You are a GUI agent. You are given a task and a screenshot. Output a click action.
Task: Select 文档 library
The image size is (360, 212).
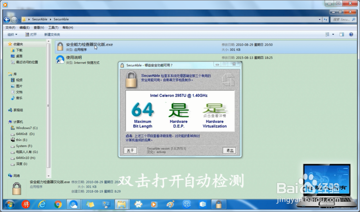17,92
